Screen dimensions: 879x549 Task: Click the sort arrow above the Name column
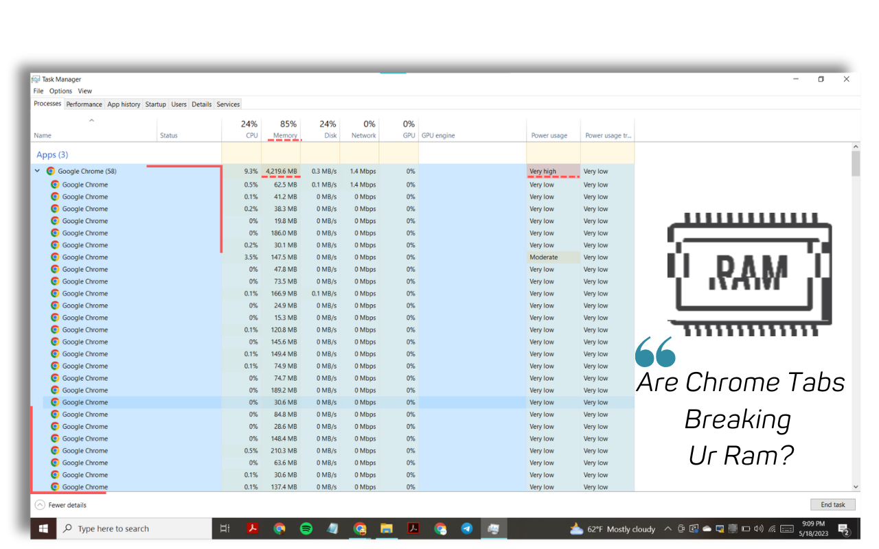click(x=91, y=121)
